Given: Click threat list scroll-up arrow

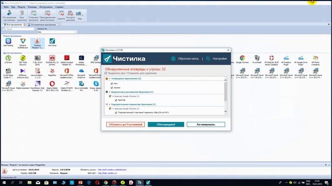Looking at the screenshot, I should click(226, 81).
